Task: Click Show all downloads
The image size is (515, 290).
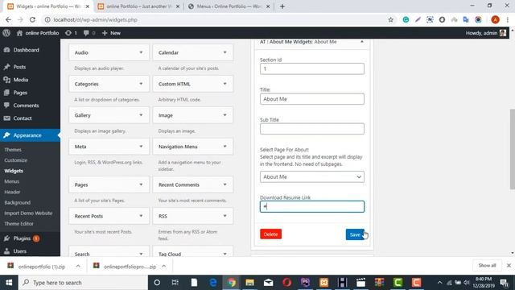Action: pyautogui.click(x=487, y=265)
